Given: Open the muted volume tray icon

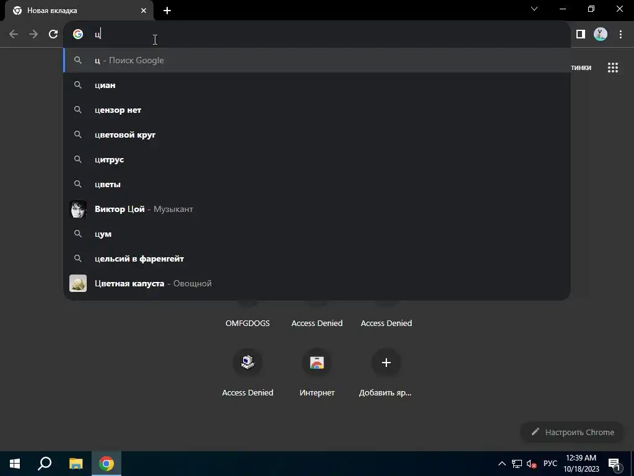Looking at the screenshot, I should pyautogui.click(x=532, y=464).
